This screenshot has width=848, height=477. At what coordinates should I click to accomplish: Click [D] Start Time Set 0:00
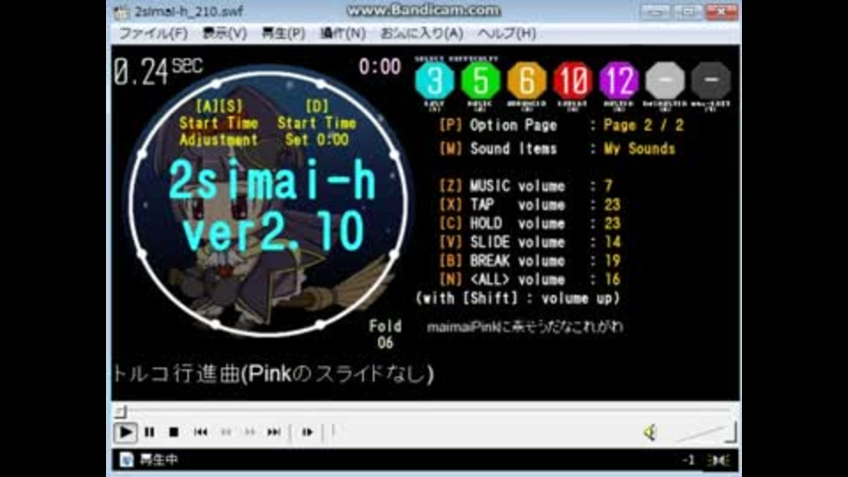tap(316, 123)
